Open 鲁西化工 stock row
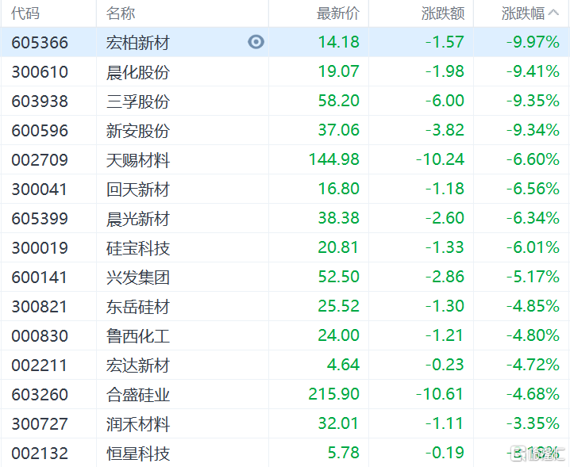570x467 pixels. point(138,336)
